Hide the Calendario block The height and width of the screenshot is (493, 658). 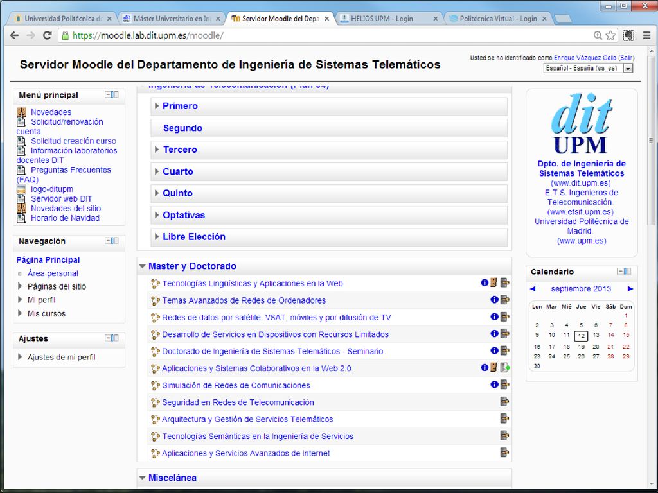[620, 272]
